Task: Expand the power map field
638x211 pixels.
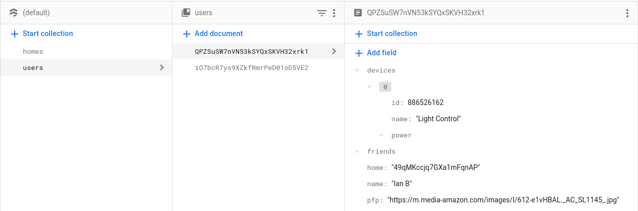Action: point(381,135)
